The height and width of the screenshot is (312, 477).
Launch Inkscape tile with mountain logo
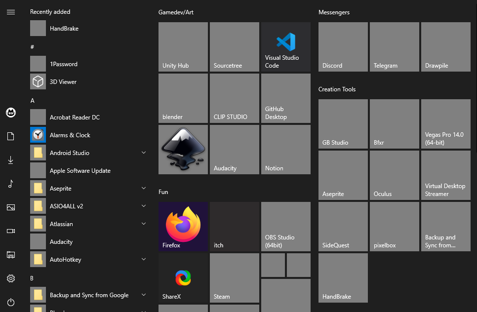(x=183, y=150)
